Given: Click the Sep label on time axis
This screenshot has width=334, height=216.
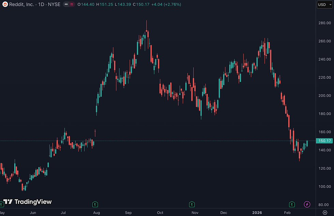Looking at the screenshot, I should pyautogui.click(x=128, y=213).
